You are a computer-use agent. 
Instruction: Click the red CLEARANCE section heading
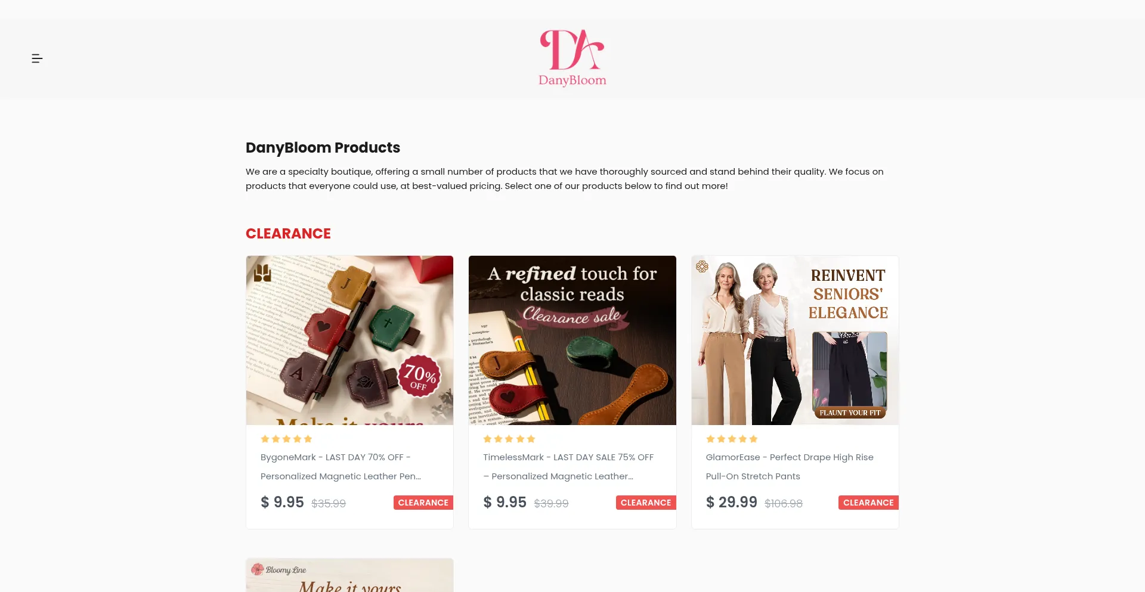click(288, 234)
